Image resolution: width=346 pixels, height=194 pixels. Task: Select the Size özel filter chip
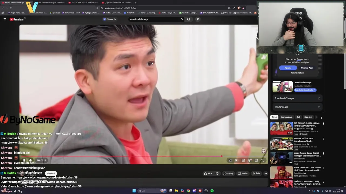point(308,117)
